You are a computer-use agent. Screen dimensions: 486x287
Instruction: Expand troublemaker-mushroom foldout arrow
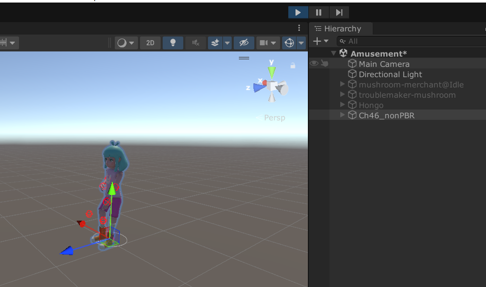pos(342,94)
